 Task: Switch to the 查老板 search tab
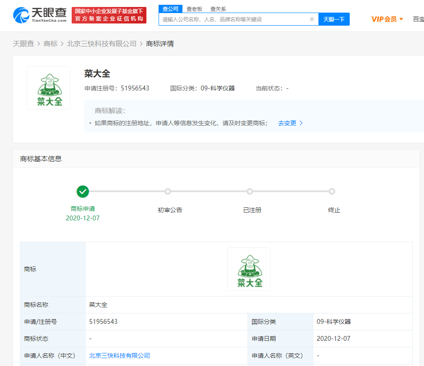click(x=195, y=9)
